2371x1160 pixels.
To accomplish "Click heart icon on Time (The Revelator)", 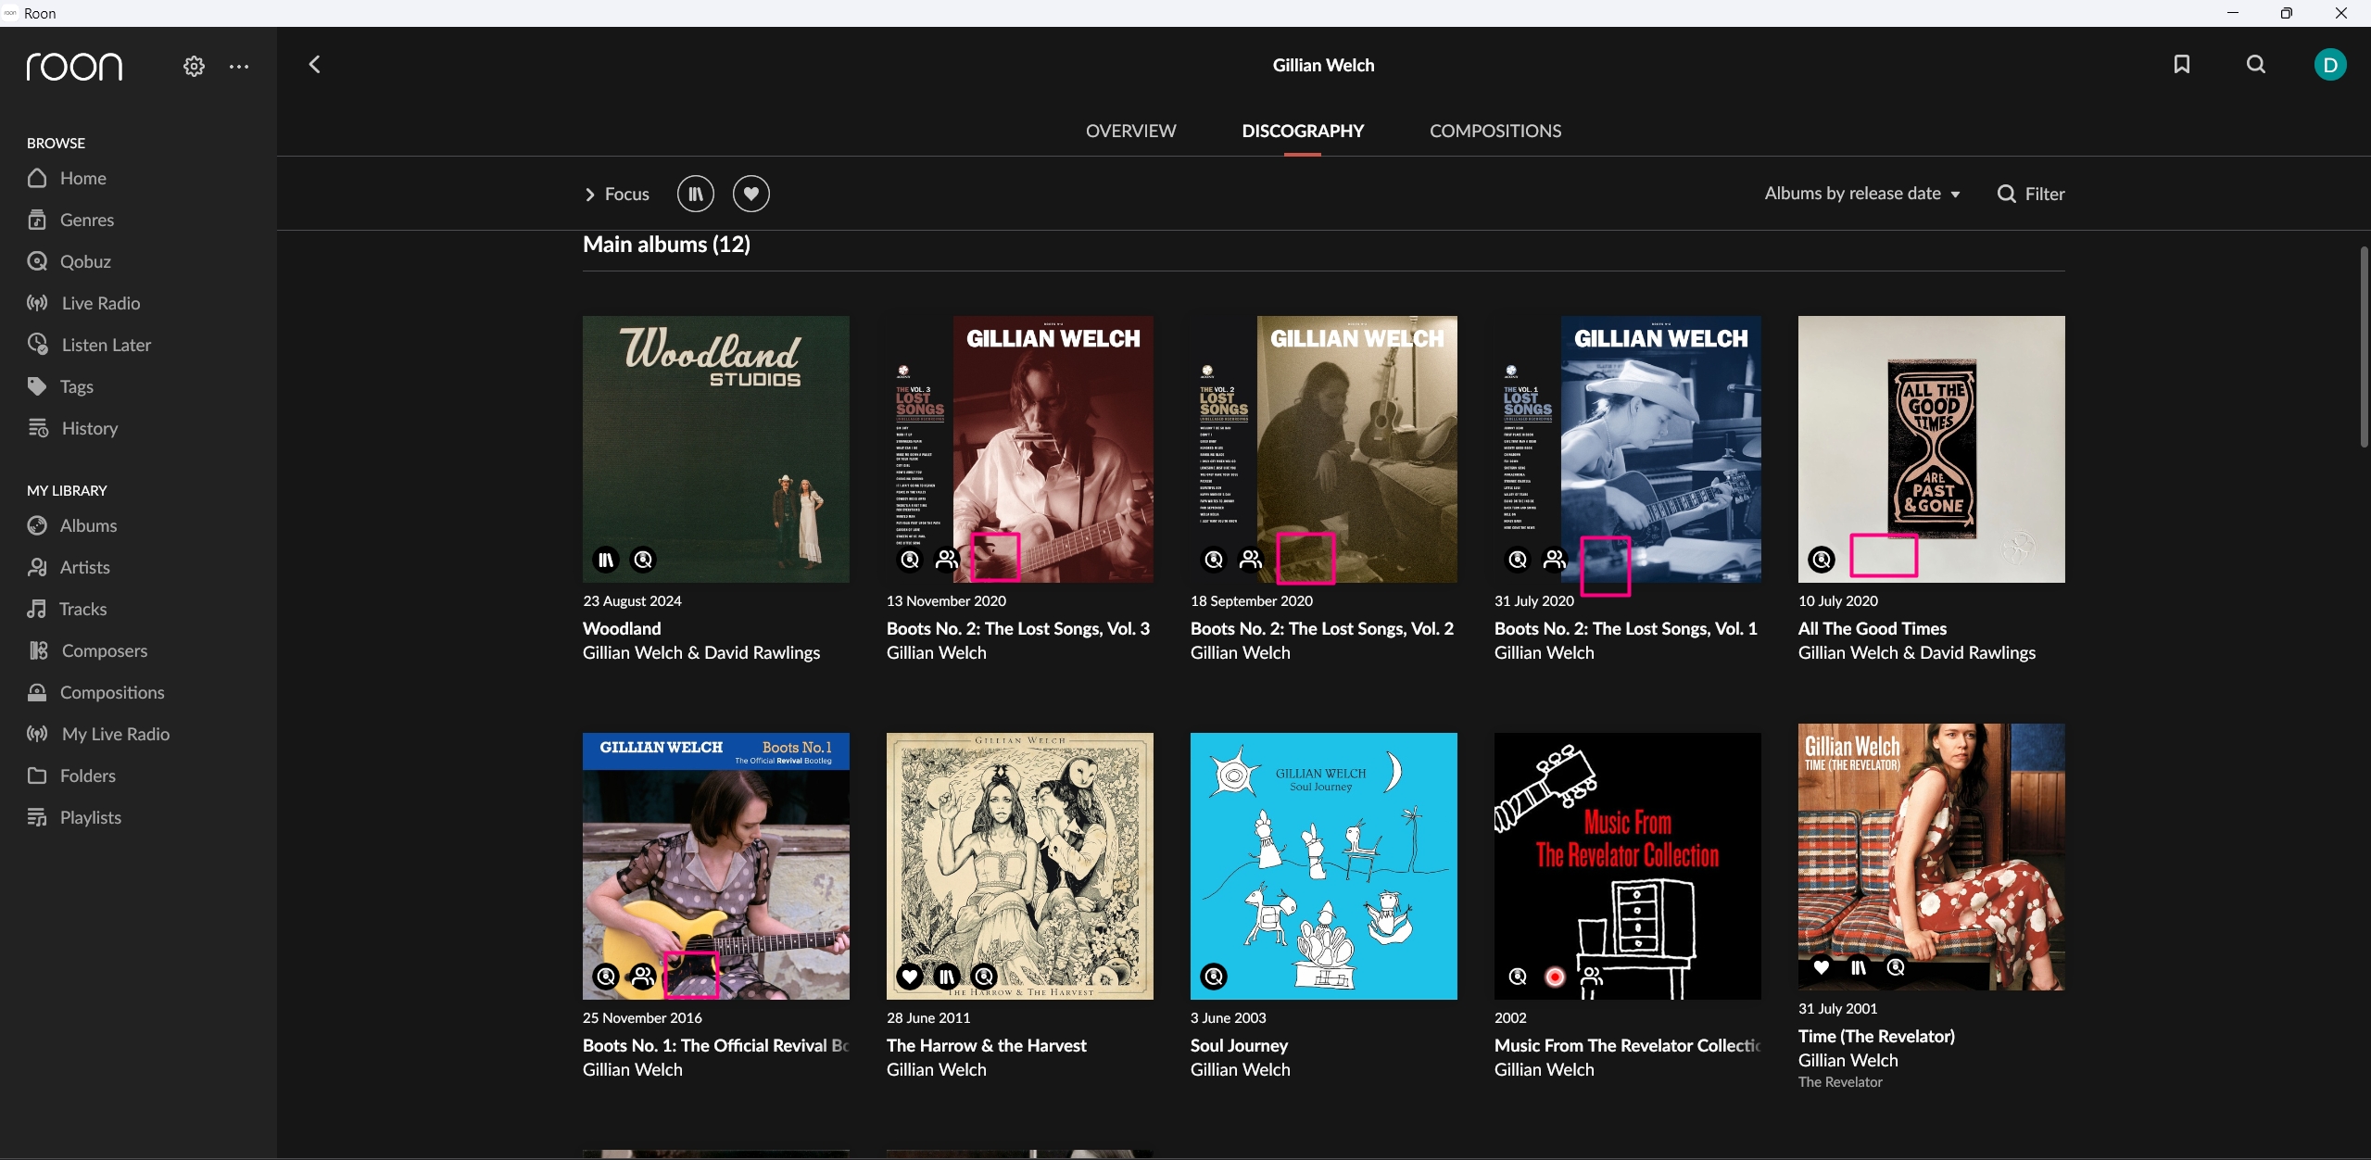I will click(x=1822, y=967).
